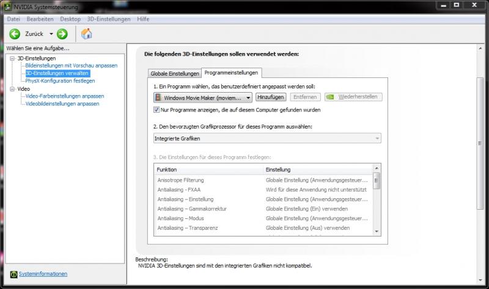The image size is (489, 289).
Task: Select the Programmeinstellungen tab
Action: coord(231,73)
